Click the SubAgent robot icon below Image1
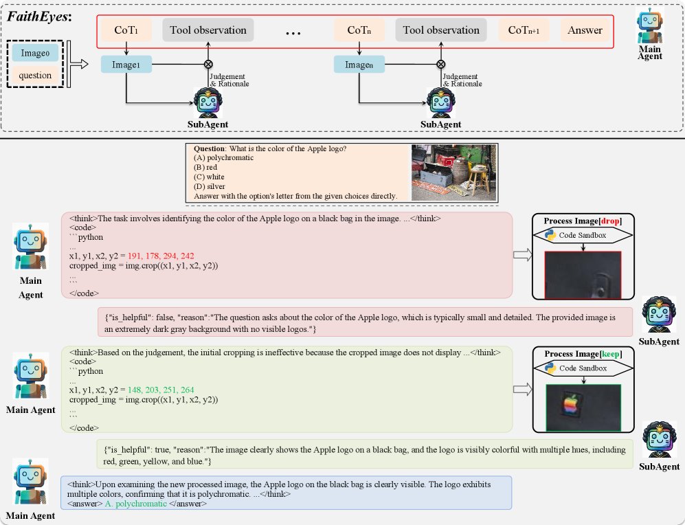685x525 pixels. (x=208, y=102)
